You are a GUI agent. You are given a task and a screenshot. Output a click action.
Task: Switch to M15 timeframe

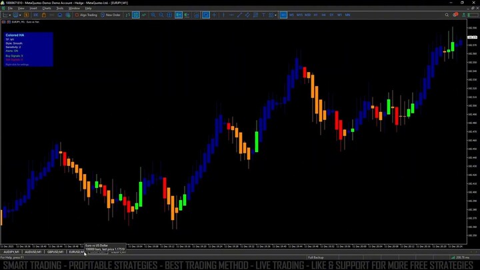pyautogui.click(x=299, y=15)
